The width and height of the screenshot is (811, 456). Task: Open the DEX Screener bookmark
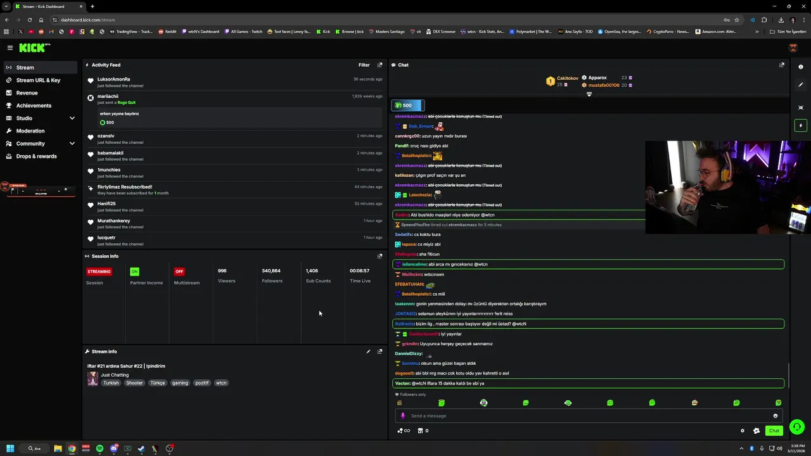(440, 32)
